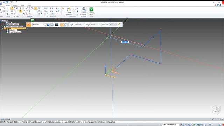
Task: Click PromptBar increase font size icon
Action: [213, 119]
